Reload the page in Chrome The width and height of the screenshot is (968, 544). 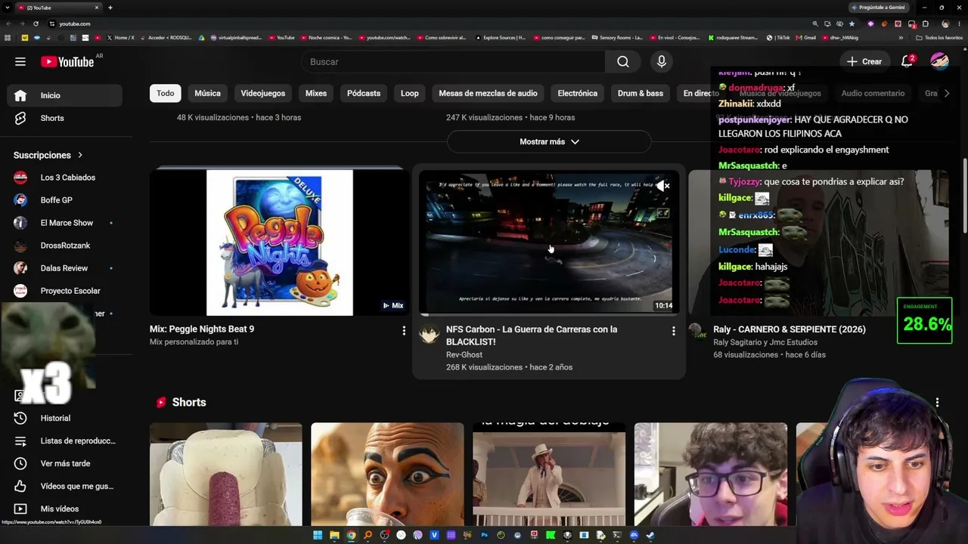coord(36,23)
